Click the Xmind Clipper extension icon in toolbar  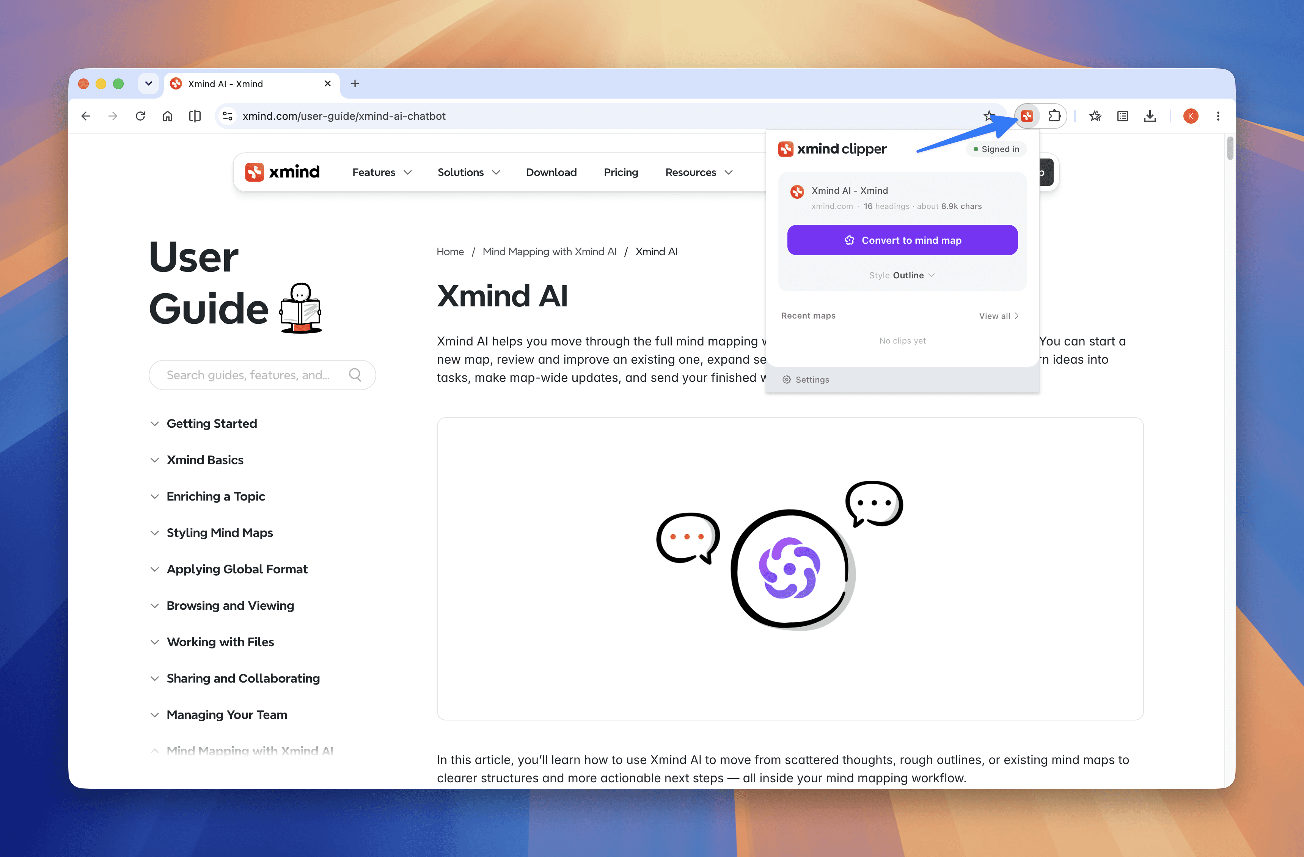tap(1027, 116)
